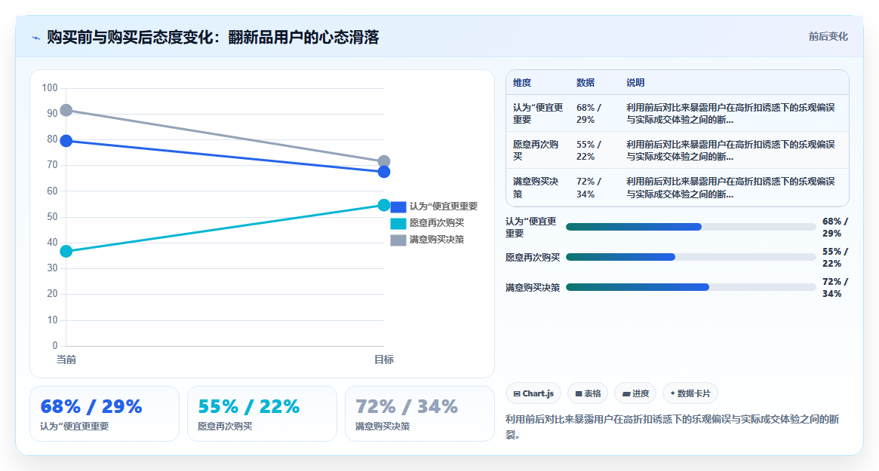Toggle the 满意购买决策 gray legend swatch
Viewport: 879px width, 471px height.
click(398, 240)
